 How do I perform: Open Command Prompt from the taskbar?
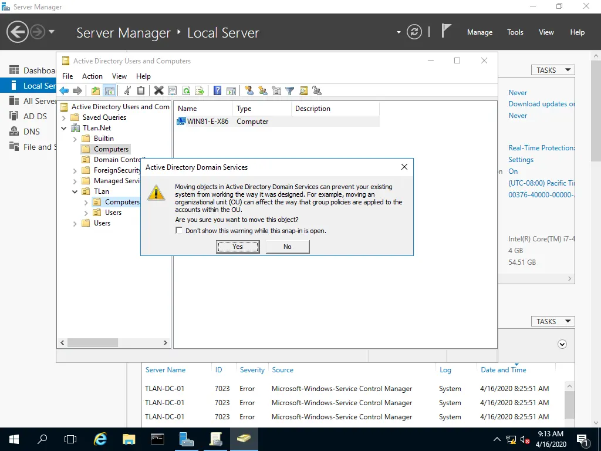157,439
